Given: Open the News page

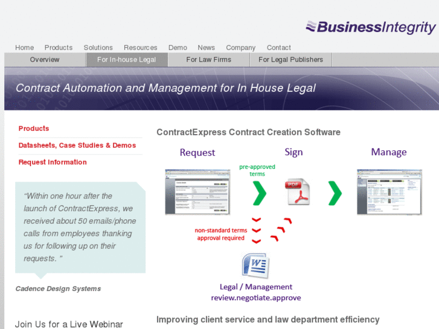Looking at the screenshot, I should coord(207,48).
